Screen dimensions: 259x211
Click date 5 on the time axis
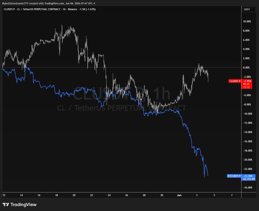214,195
